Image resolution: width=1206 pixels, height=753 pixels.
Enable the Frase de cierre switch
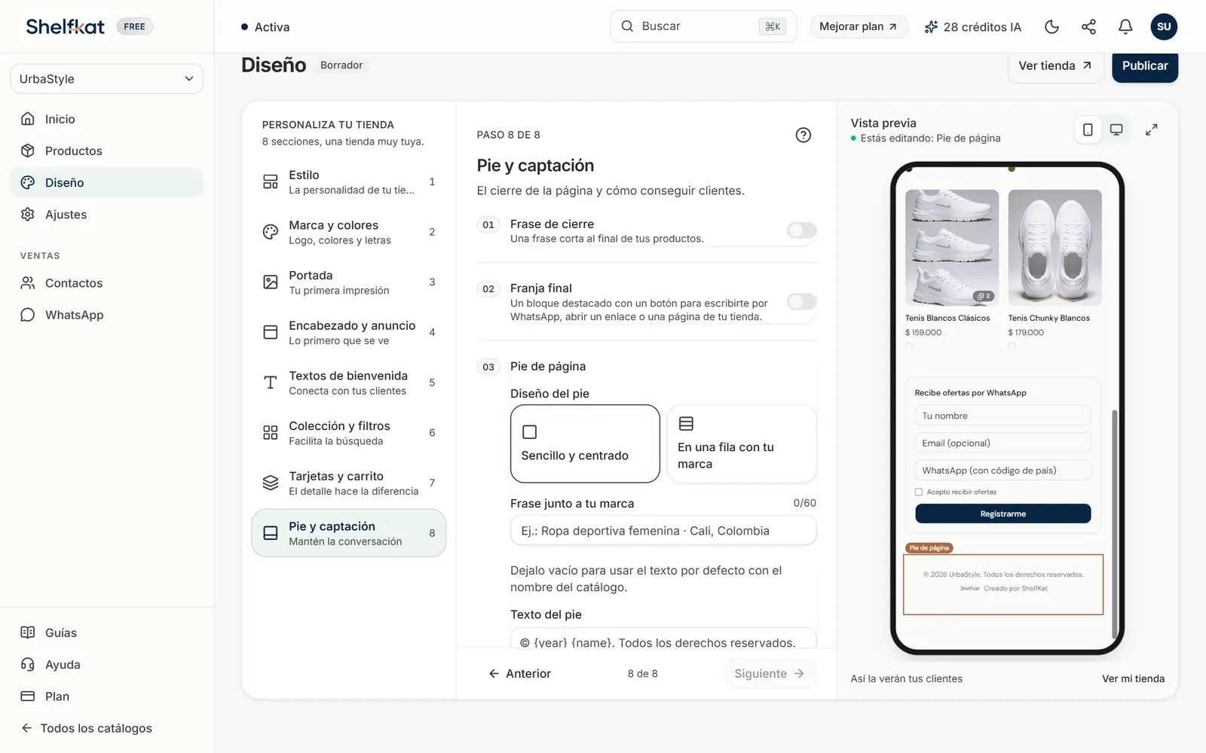pyautogui.click(x=801, y=230)
